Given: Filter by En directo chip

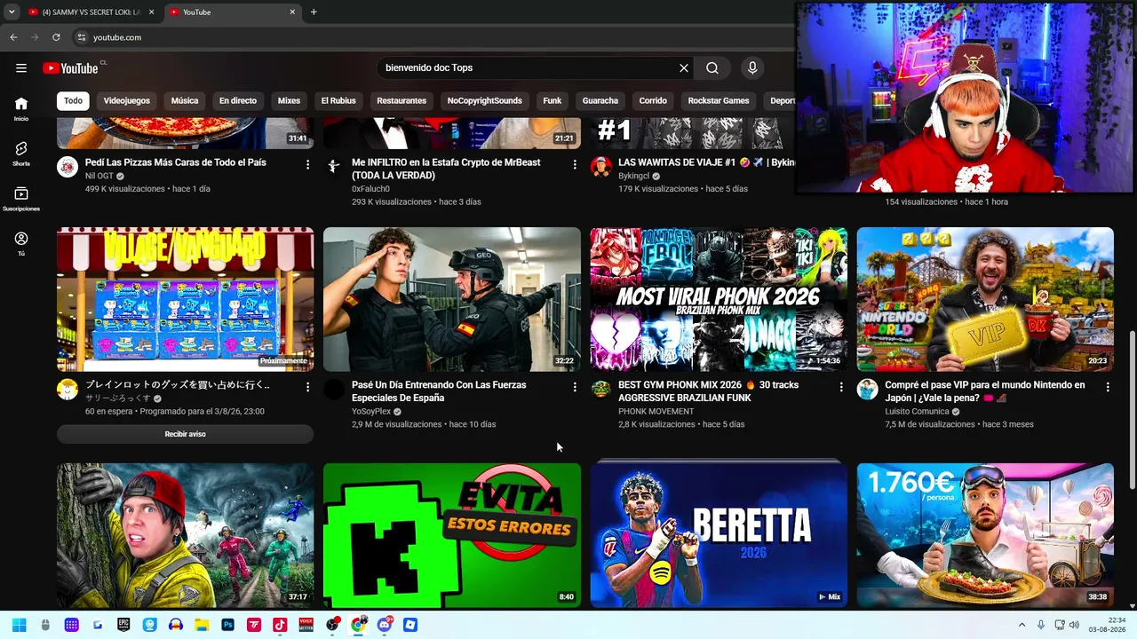Looking at the screenshot, I should click(x=238, y=101).
